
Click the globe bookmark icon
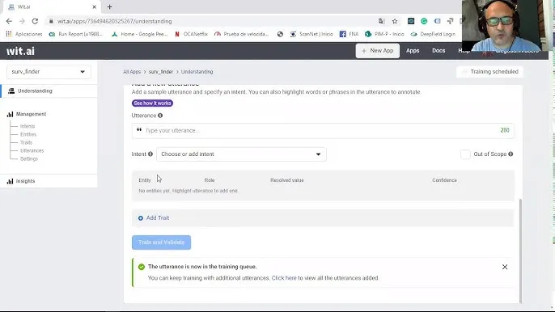tap(280, 34)
